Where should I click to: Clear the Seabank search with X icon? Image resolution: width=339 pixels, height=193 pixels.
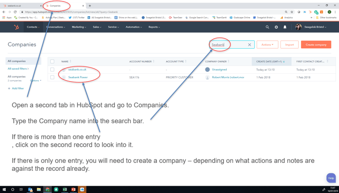249,45
